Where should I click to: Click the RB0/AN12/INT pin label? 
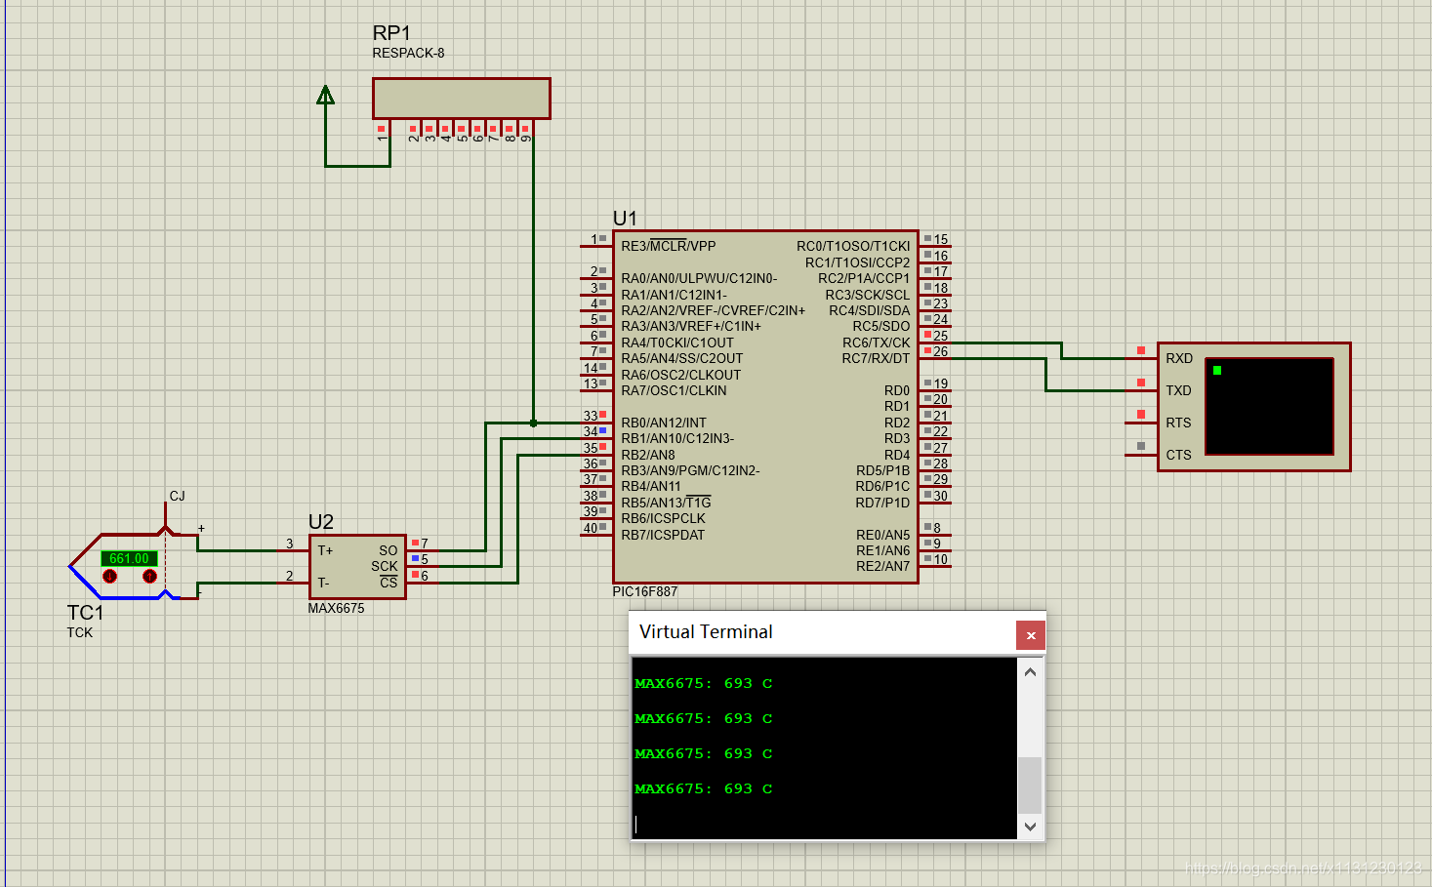[x=664, y=423]
